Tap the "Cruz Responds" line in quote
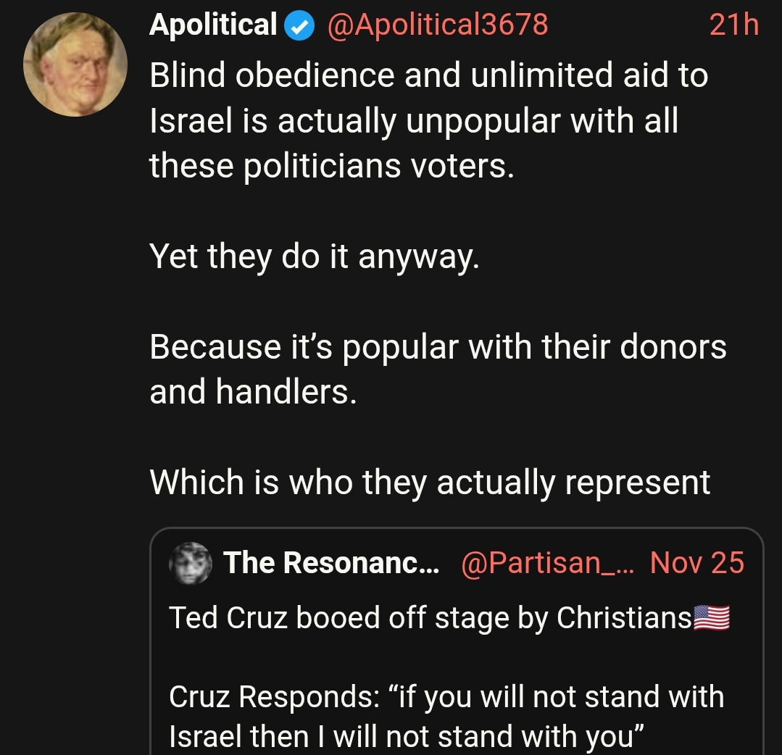The width and height of the screenshot is (782, 755). [446, 696]
